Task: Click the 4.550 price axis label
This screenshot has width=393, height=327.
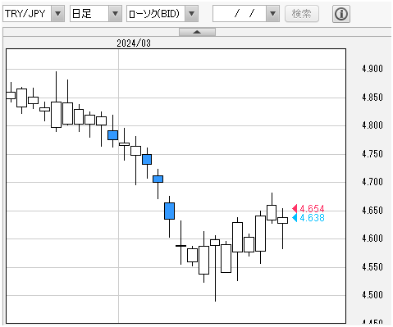Action: click(372, 267)
